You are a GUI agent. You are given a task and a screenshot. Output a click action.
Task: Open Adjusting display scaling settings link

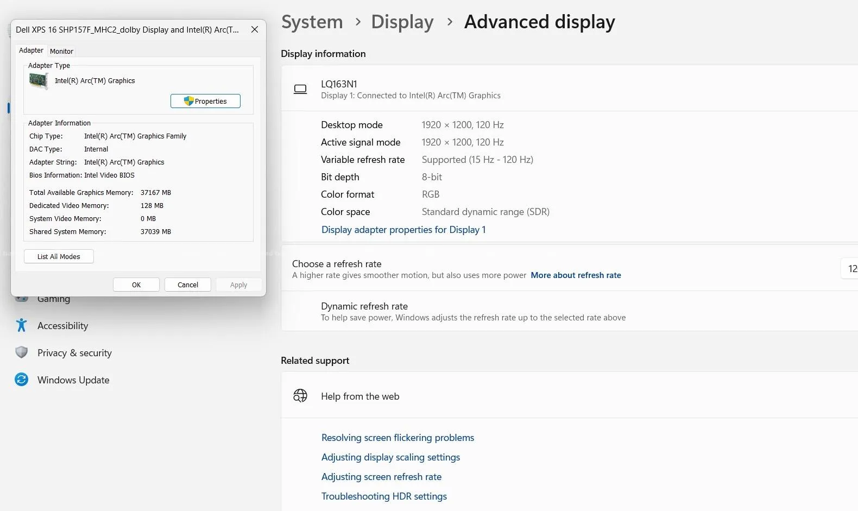pyautogui.click(x=390, y=457)
